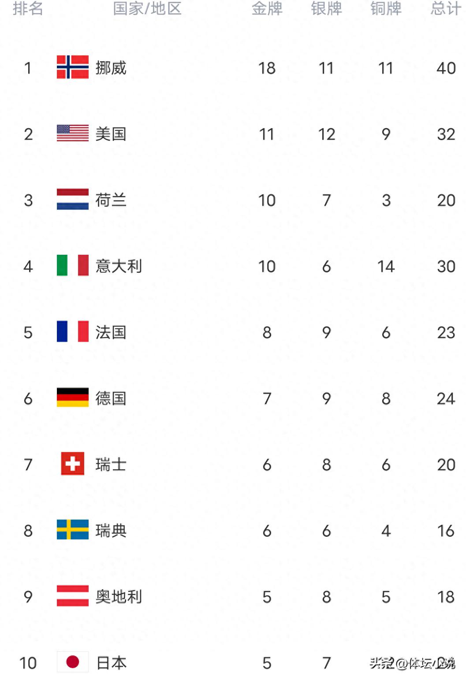The height and width of the screenshot is (680, 466).
Task: Click the 国家/地区 column header
Action: point(147,8)
